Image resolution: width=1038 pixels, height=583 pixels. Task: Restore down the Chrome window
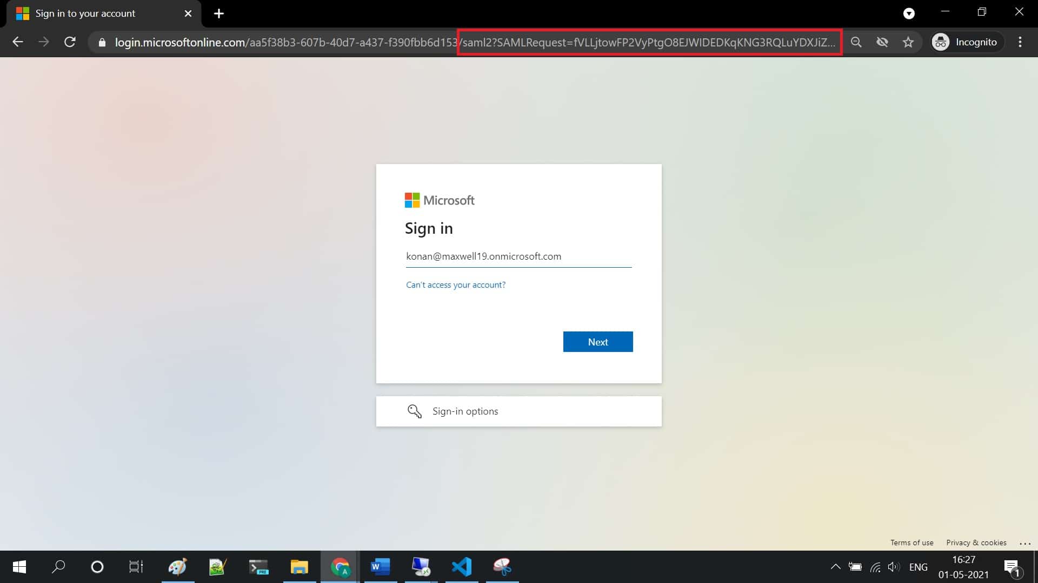tap(982, 12)
